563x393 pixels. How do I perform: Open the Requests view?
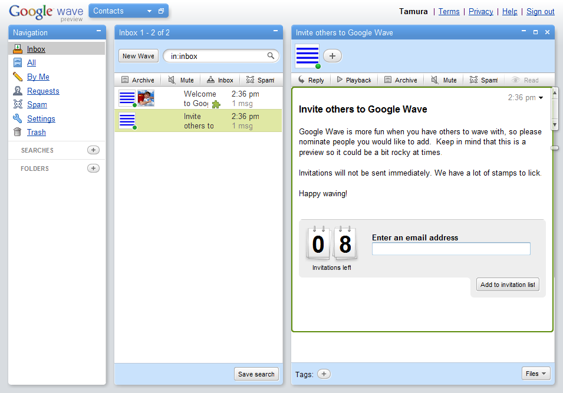pos(44,91)
